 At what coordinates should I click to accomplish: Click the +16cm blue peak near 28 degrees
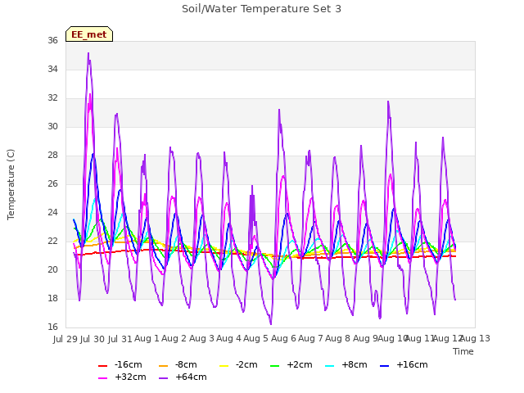click(x=93, y=154)
